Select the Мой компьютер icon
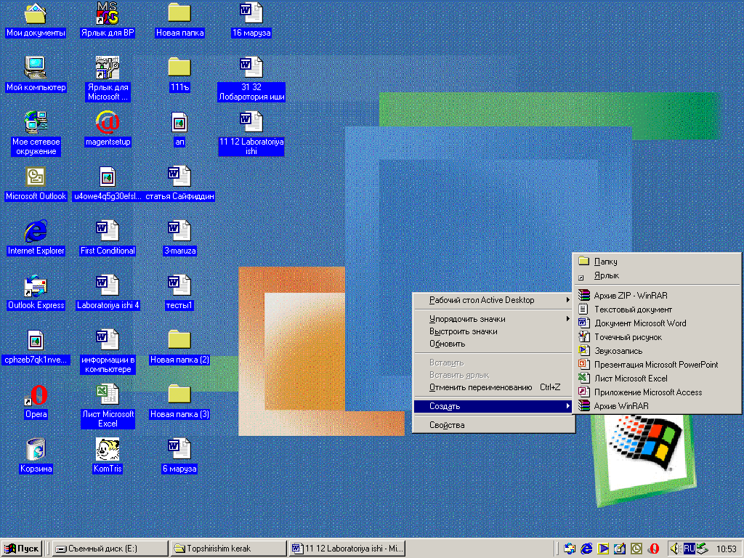Screen dimensions: 744x558 pos(36,68)
